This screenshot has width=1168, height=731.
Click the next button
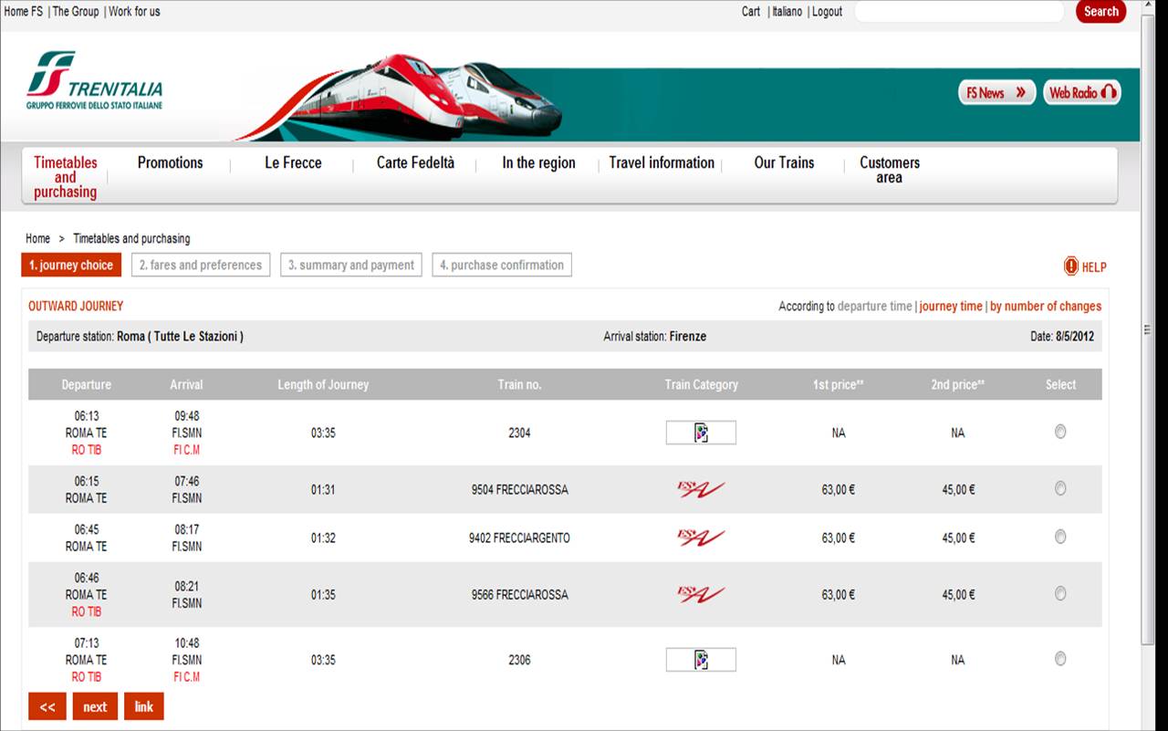pyautogui.click(x=95, y=706)
